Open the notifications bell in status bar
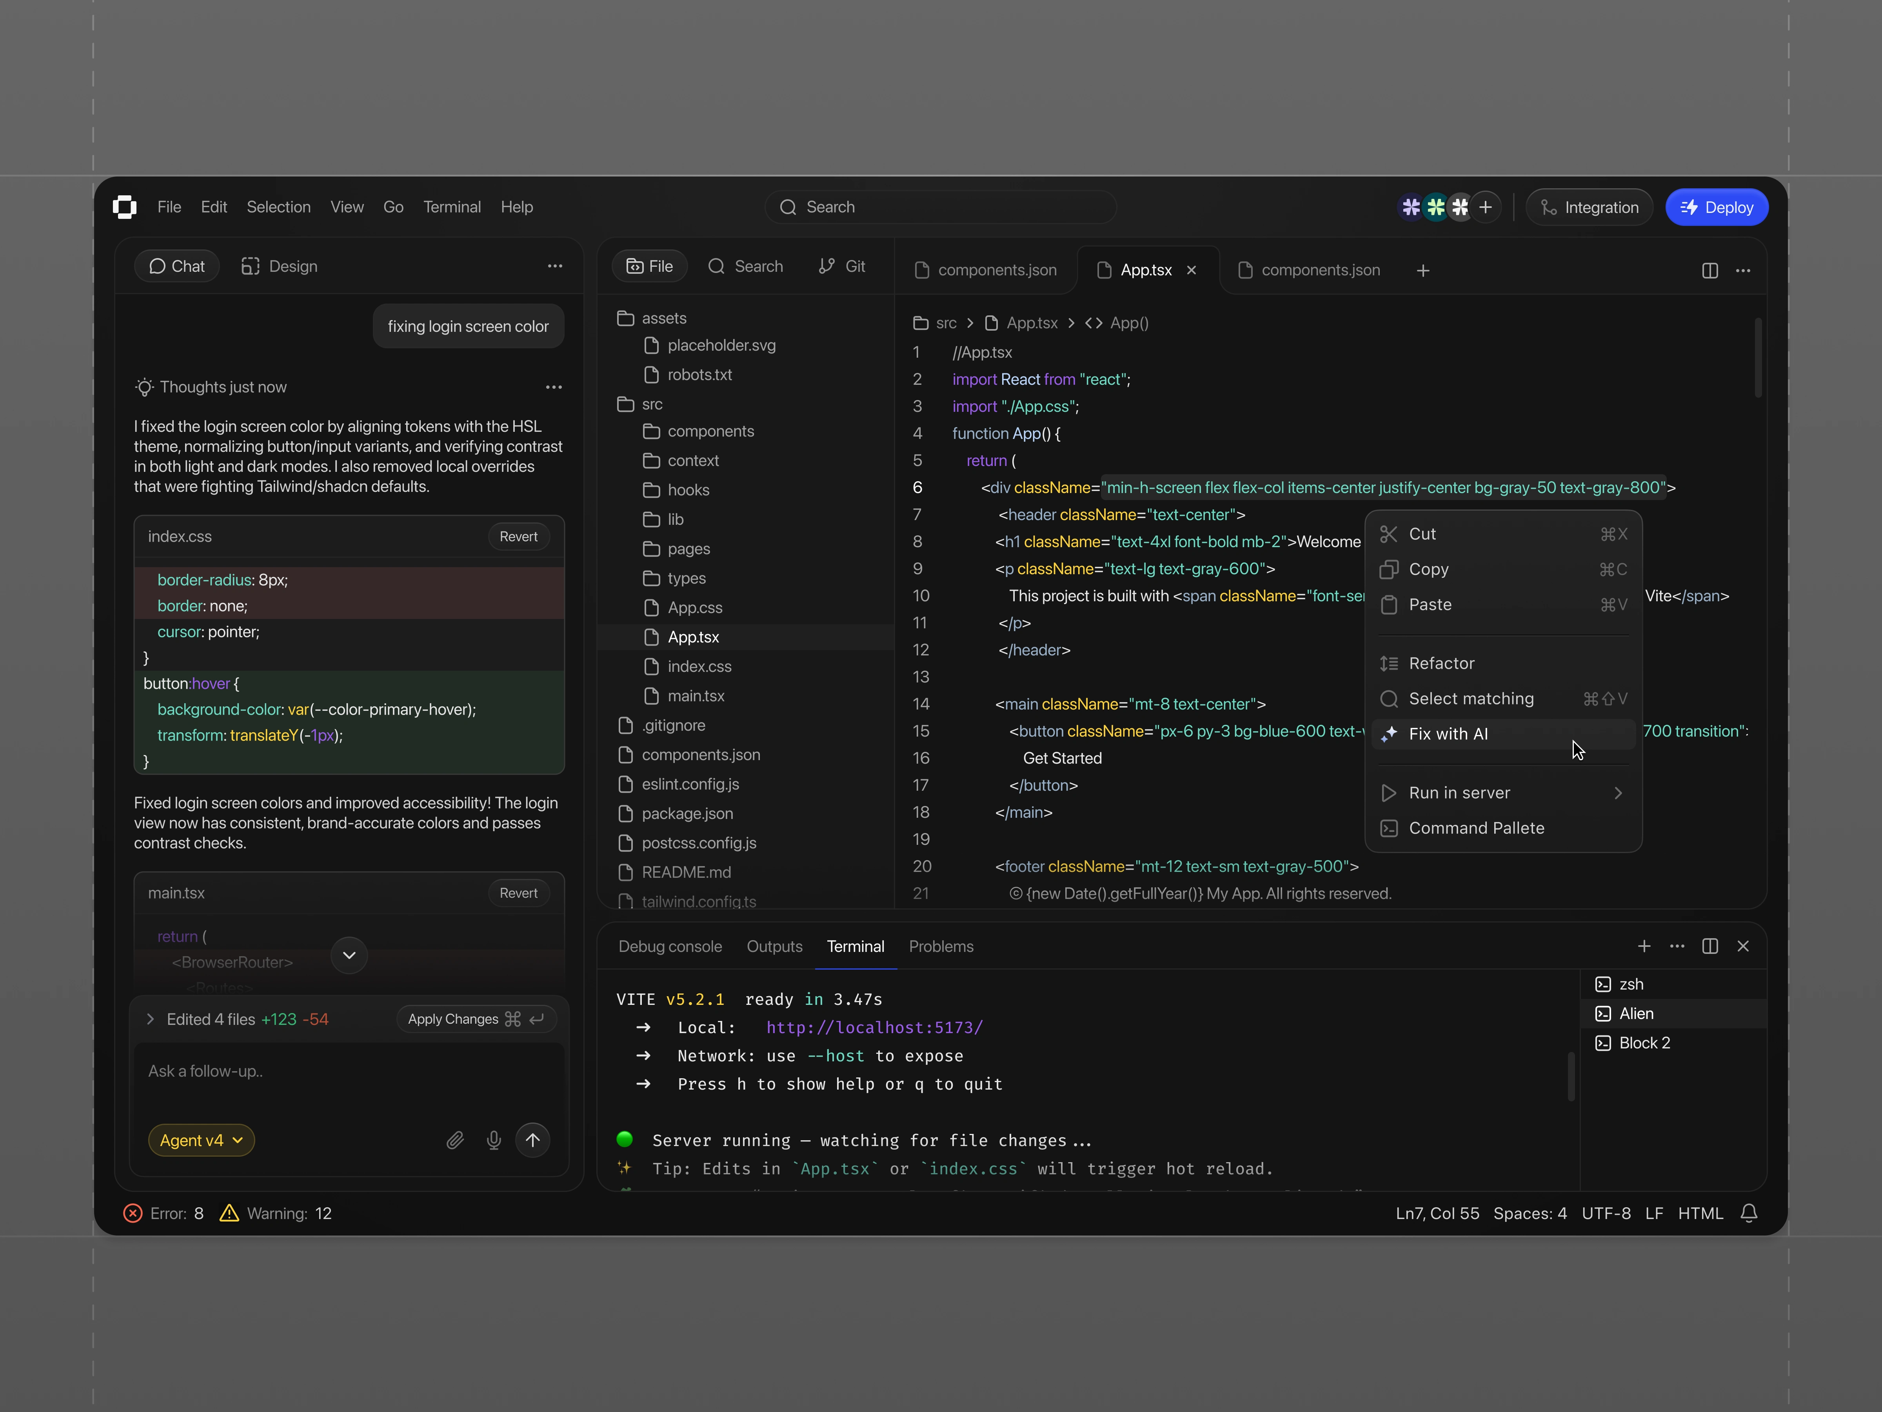The height and width of the screenshot is (1412, 1882). click(x=1748, y=1213)
